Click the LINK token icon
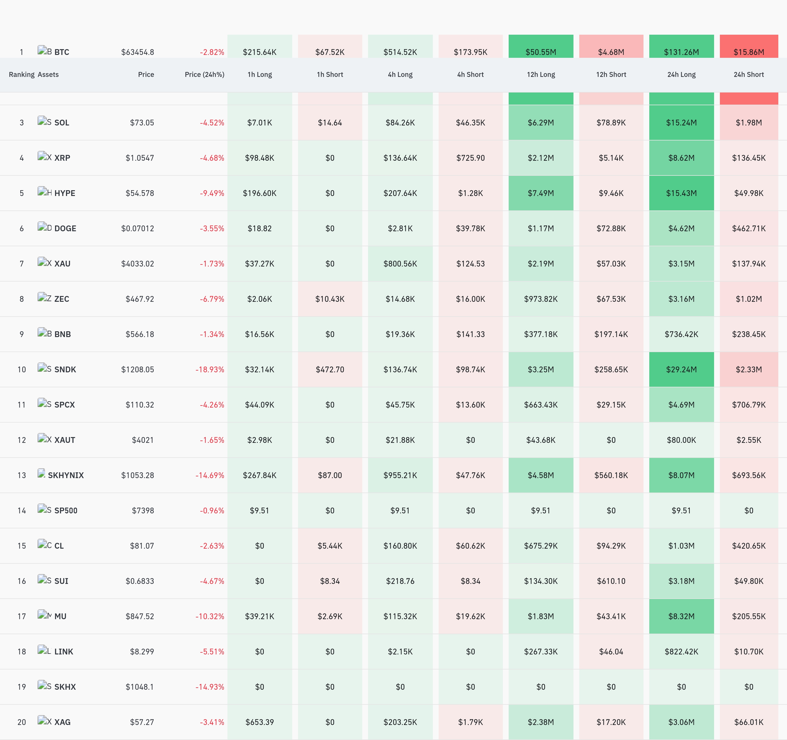 (45, 650)
